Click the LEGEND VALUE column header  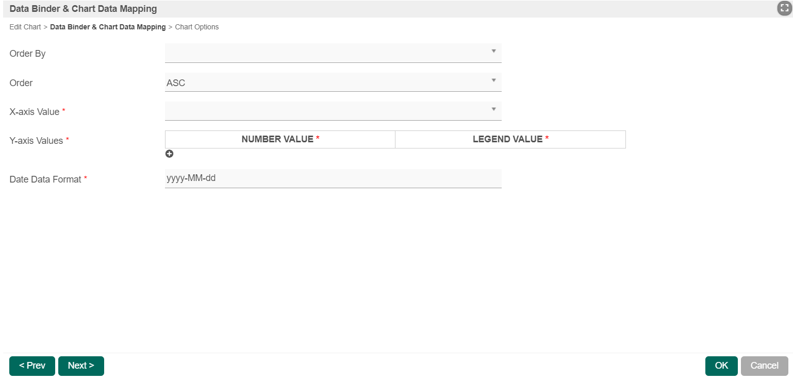pyautogui.click(x=510, y=139)
